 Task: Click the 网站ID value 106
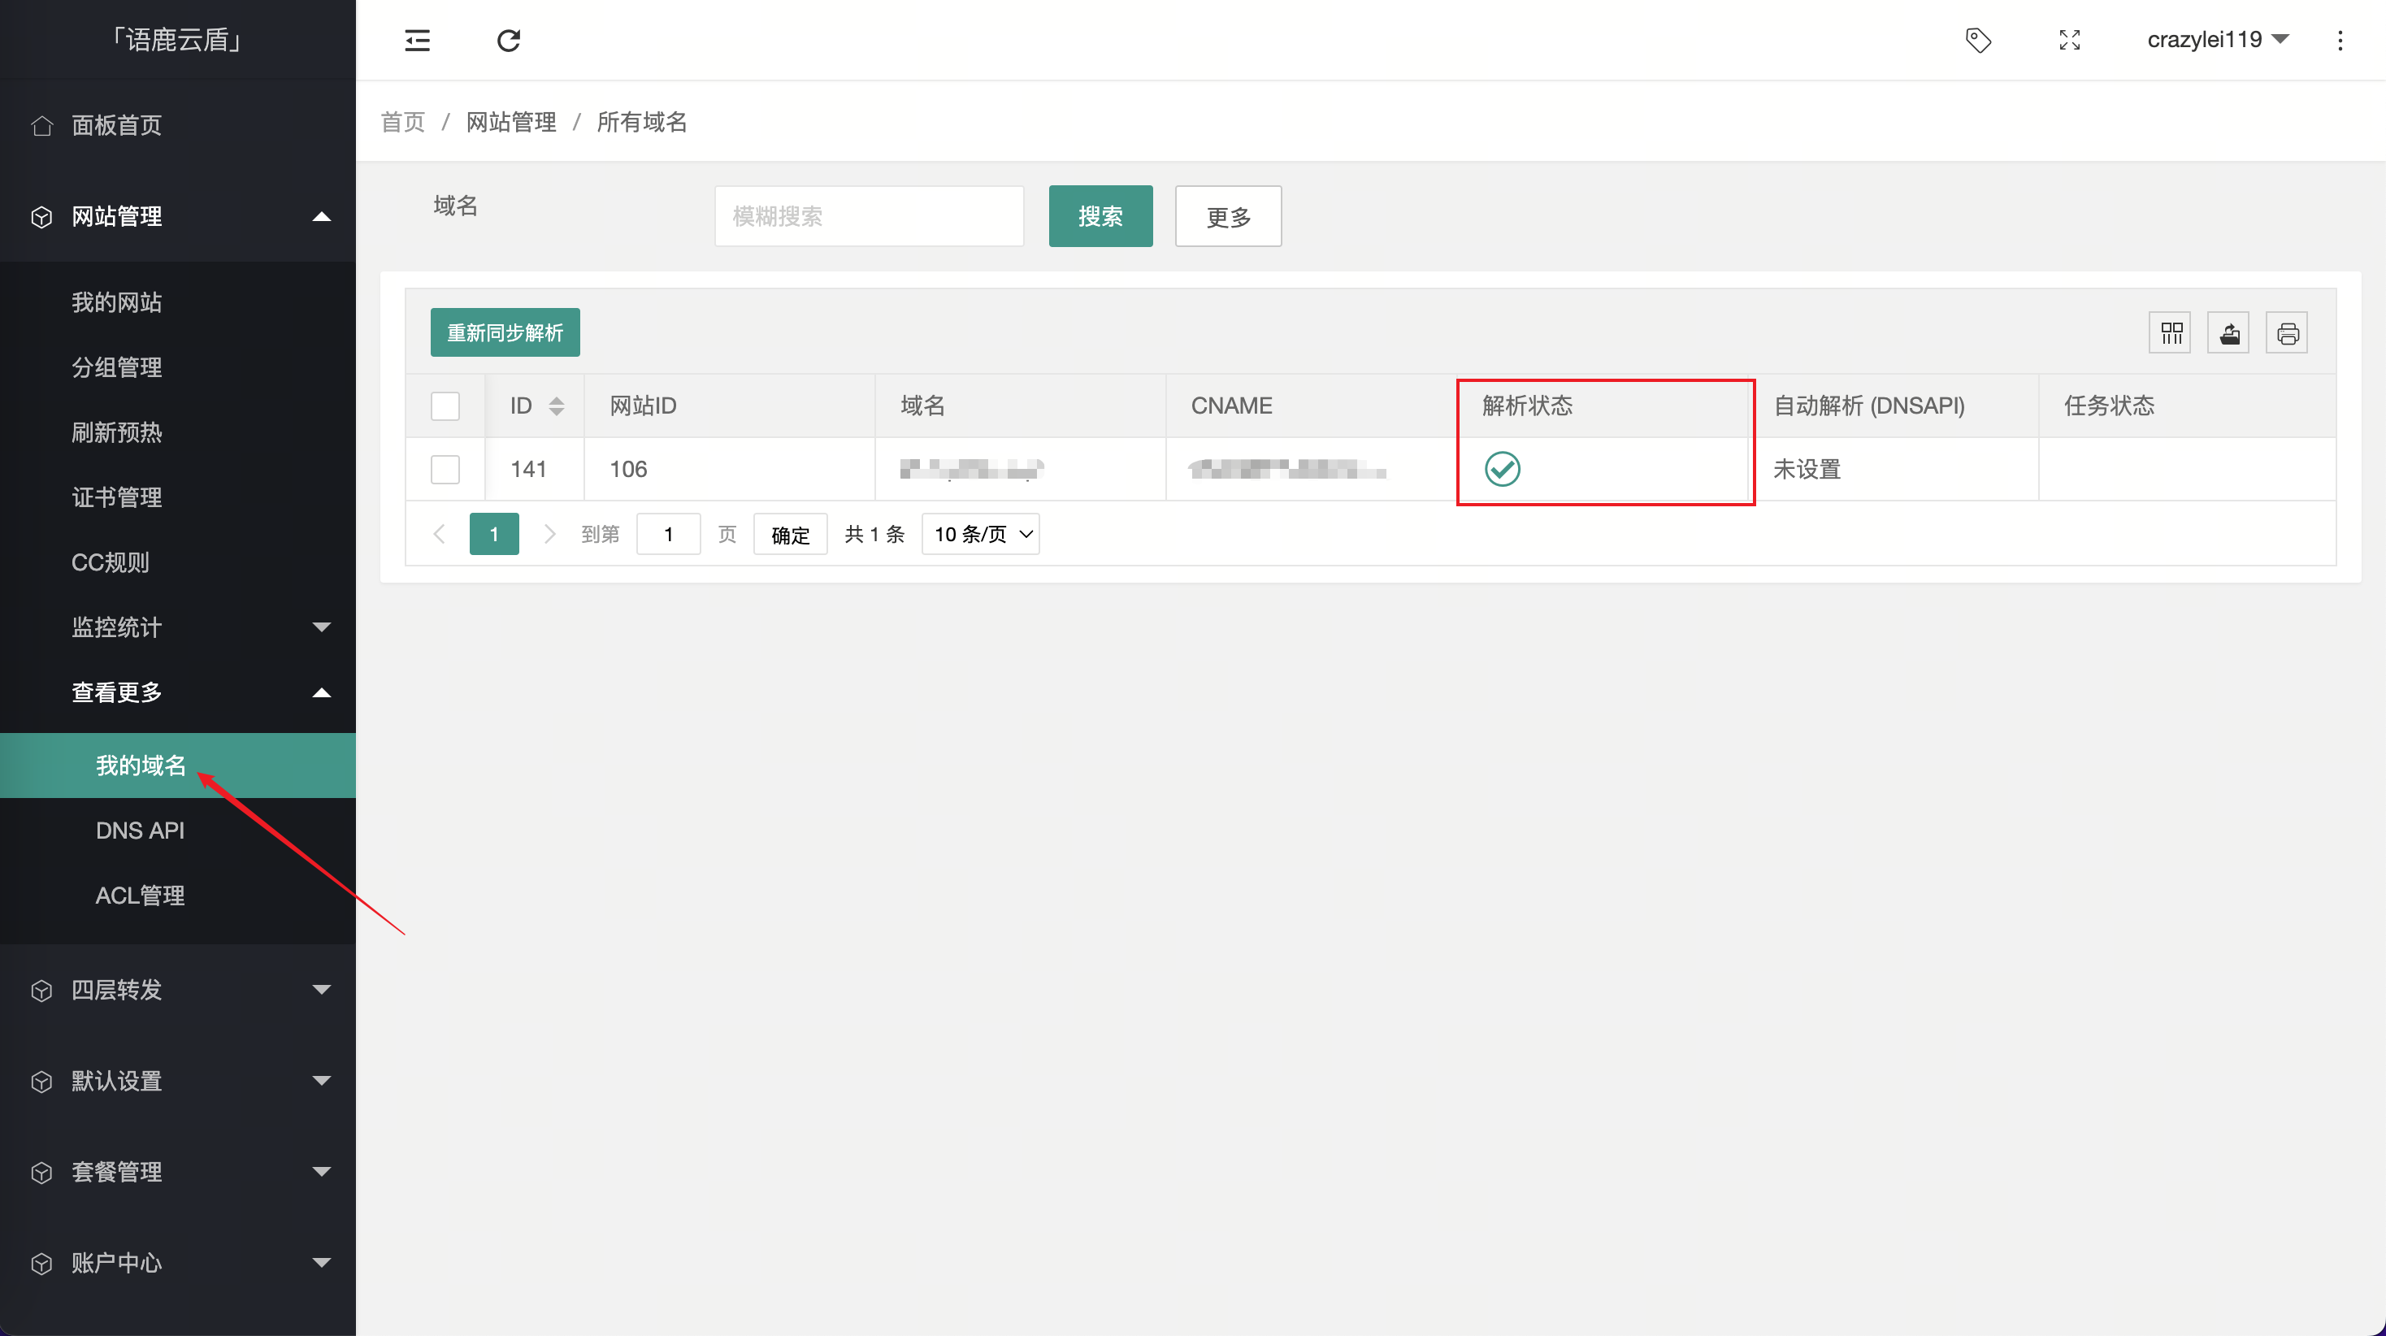click(x=628, y=469)
